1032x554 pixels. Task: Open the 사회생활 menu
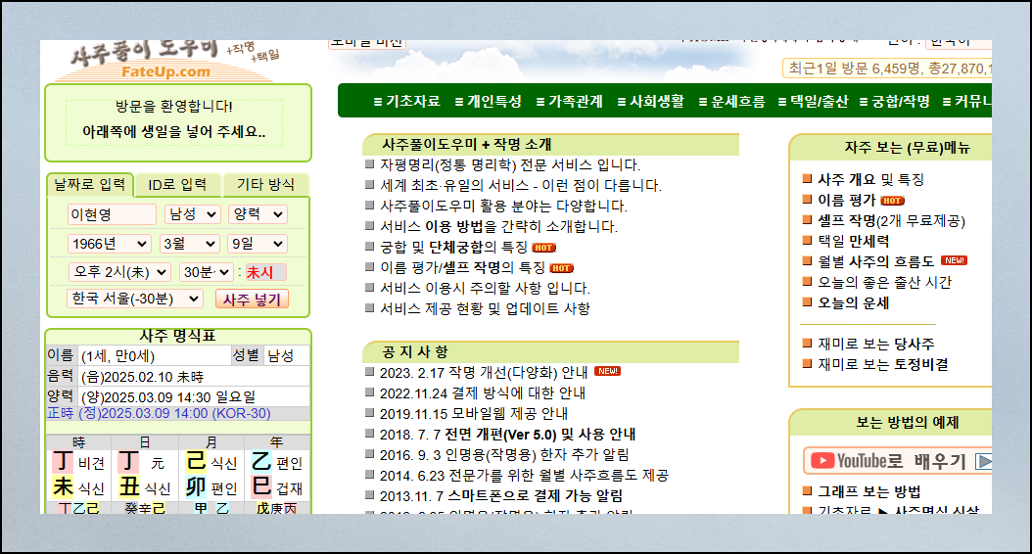(651, 102)
